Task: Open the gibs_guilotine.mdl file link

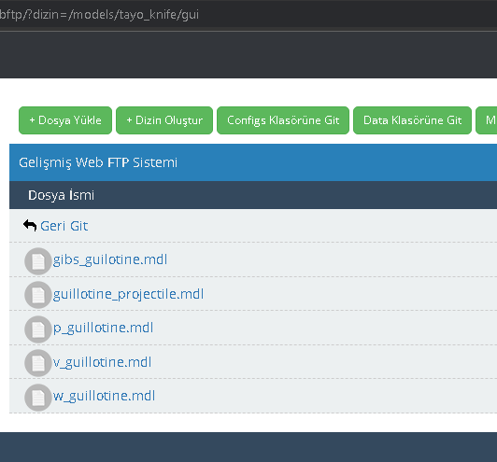Action: [x=110, y=260]
